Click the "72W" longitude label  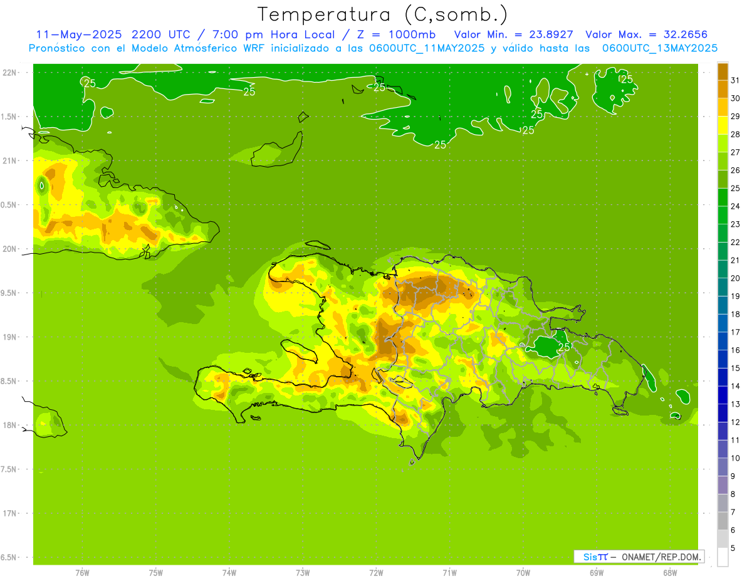tap(376, 573)
